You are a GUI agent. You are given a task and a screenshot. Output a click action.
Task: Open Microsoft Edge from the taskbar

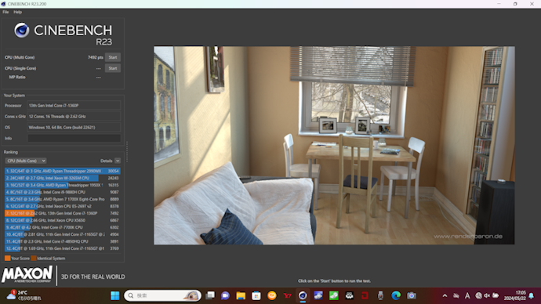(396, 295)
